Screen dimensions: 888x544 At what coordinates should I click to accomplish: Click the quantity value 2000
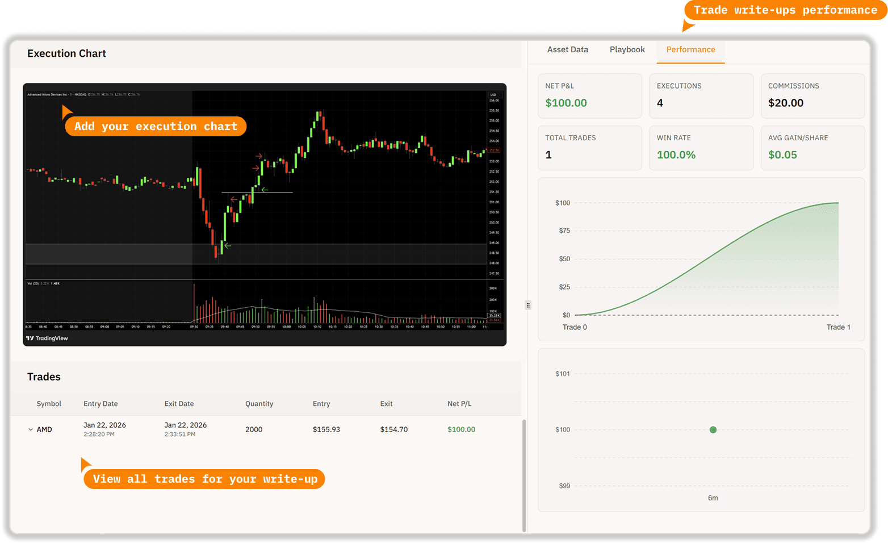tap(254, 429)
